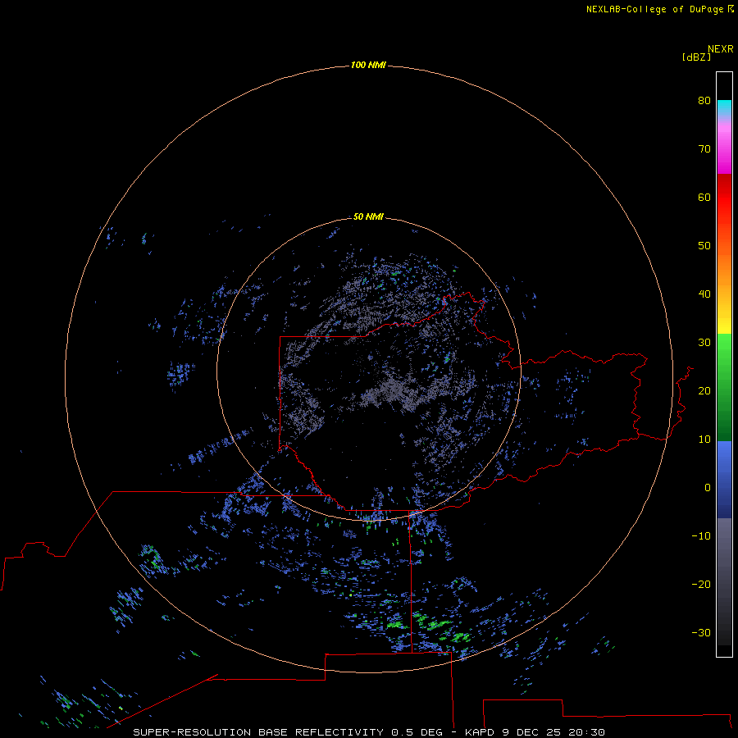Image resolution: width=738 pixels, height=738 pixels.
Task: Click the 80 value on the dBZ scale
Action: (704, 100)
